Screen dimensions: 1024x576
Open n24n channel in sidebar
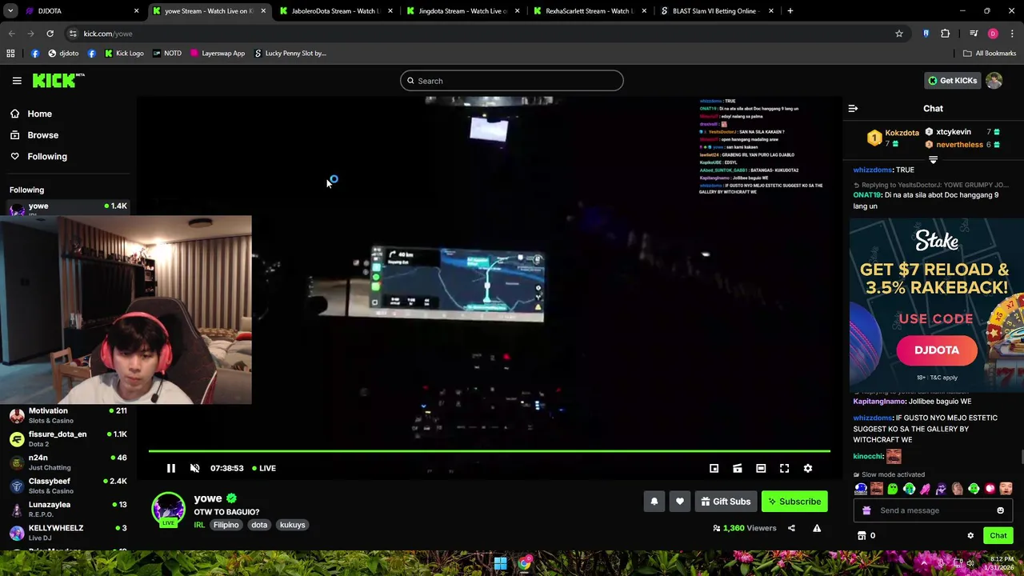(68, 462)
